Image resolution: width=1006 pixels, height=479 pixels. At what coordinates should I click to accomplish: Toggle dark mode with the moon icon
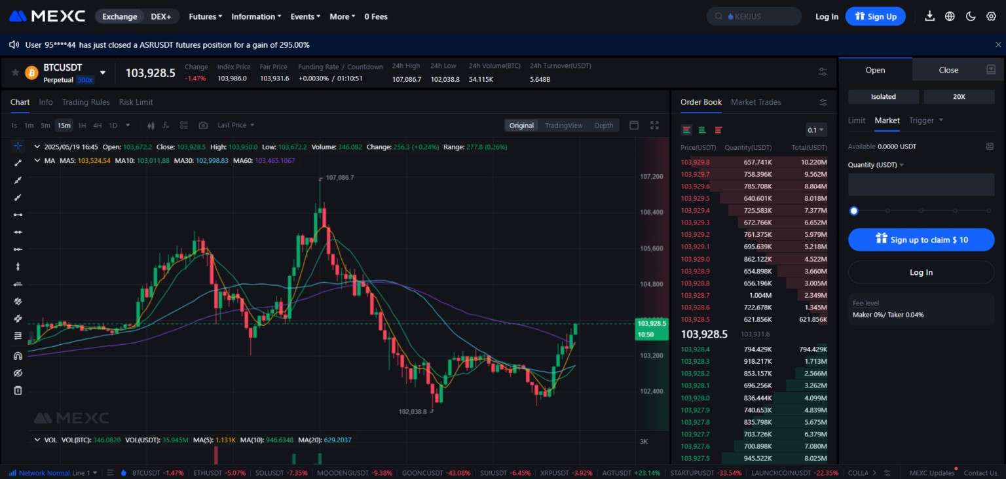click(971, 16)
